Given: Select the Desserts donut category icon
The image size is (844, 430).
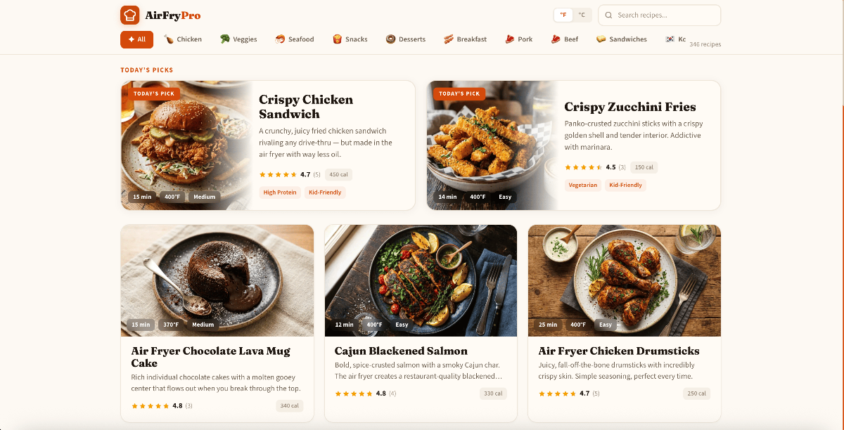Looking at the screenshot, I should [x=390, y=39].
